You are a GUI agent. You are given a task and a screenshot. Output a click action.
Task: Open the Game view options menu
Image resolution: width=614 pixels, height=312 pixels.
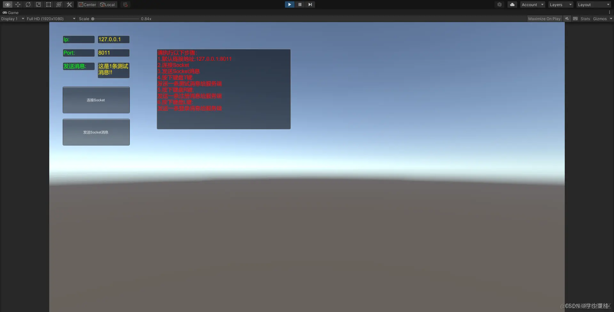[610, 12]
